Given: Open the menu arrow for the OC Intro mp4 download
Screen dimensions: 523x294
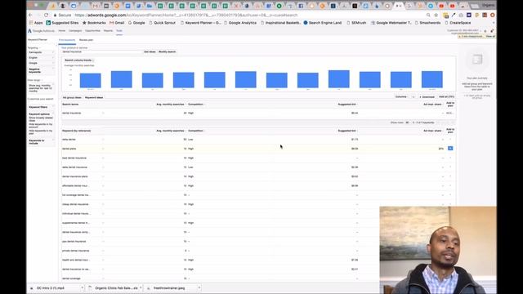Looking at the screenshot, I should tap(82, 287).
